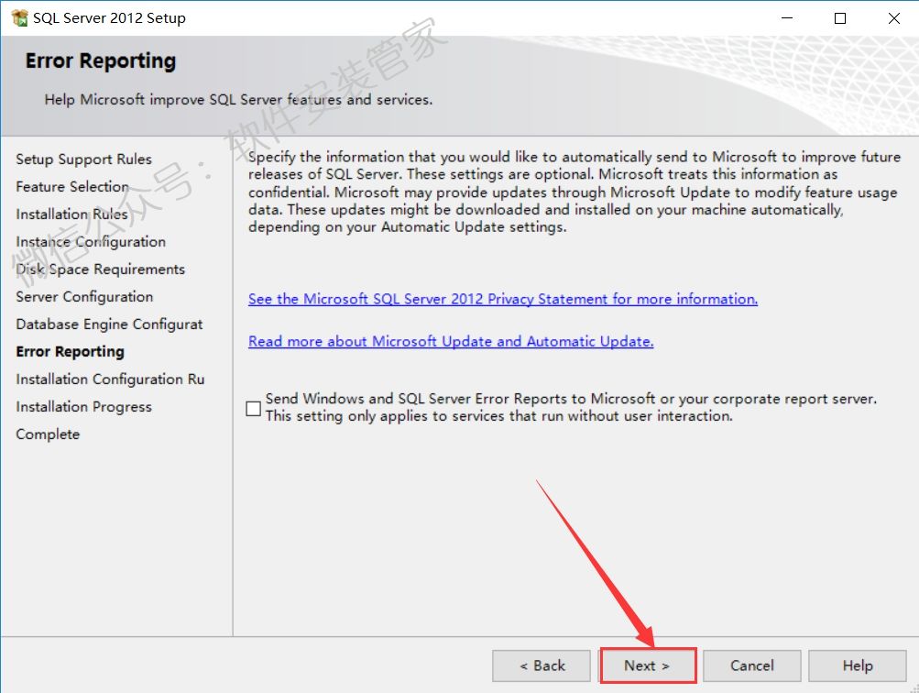Viewport: 919px width, 693px height.
Task: Click 'SQL Server 2012 Setup' window title
Action: coord(109,18)
